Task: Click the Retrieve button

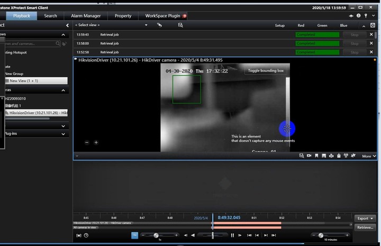Action: pos(365,227)
